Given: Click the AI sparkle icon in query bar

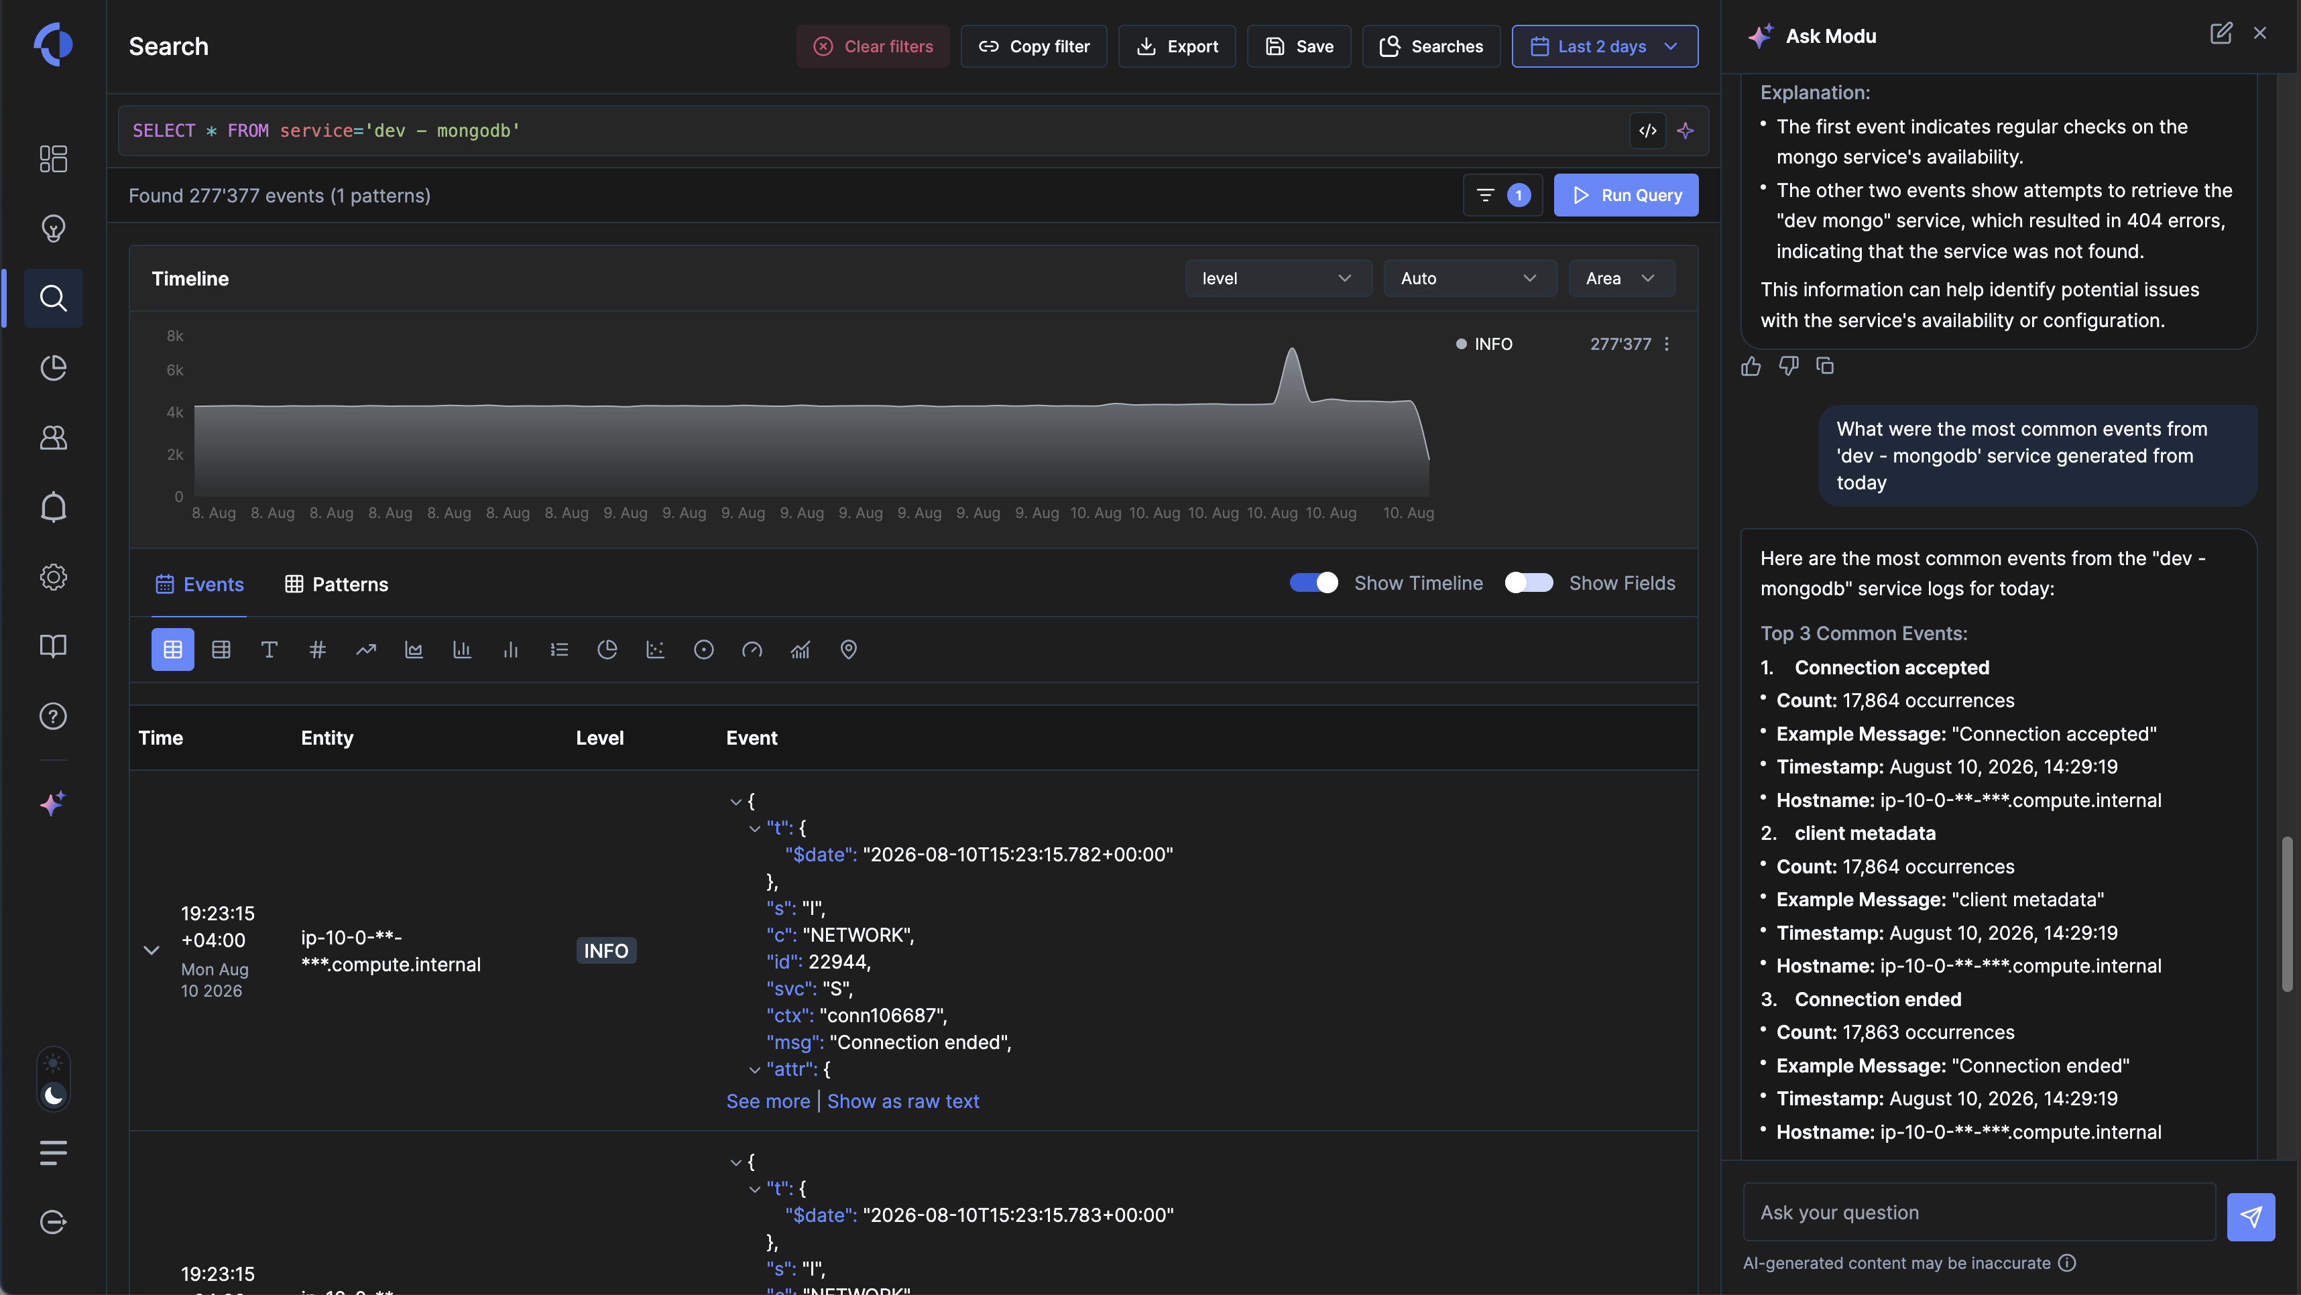Looking at the screenshot, I should (x=1686, y=131).
